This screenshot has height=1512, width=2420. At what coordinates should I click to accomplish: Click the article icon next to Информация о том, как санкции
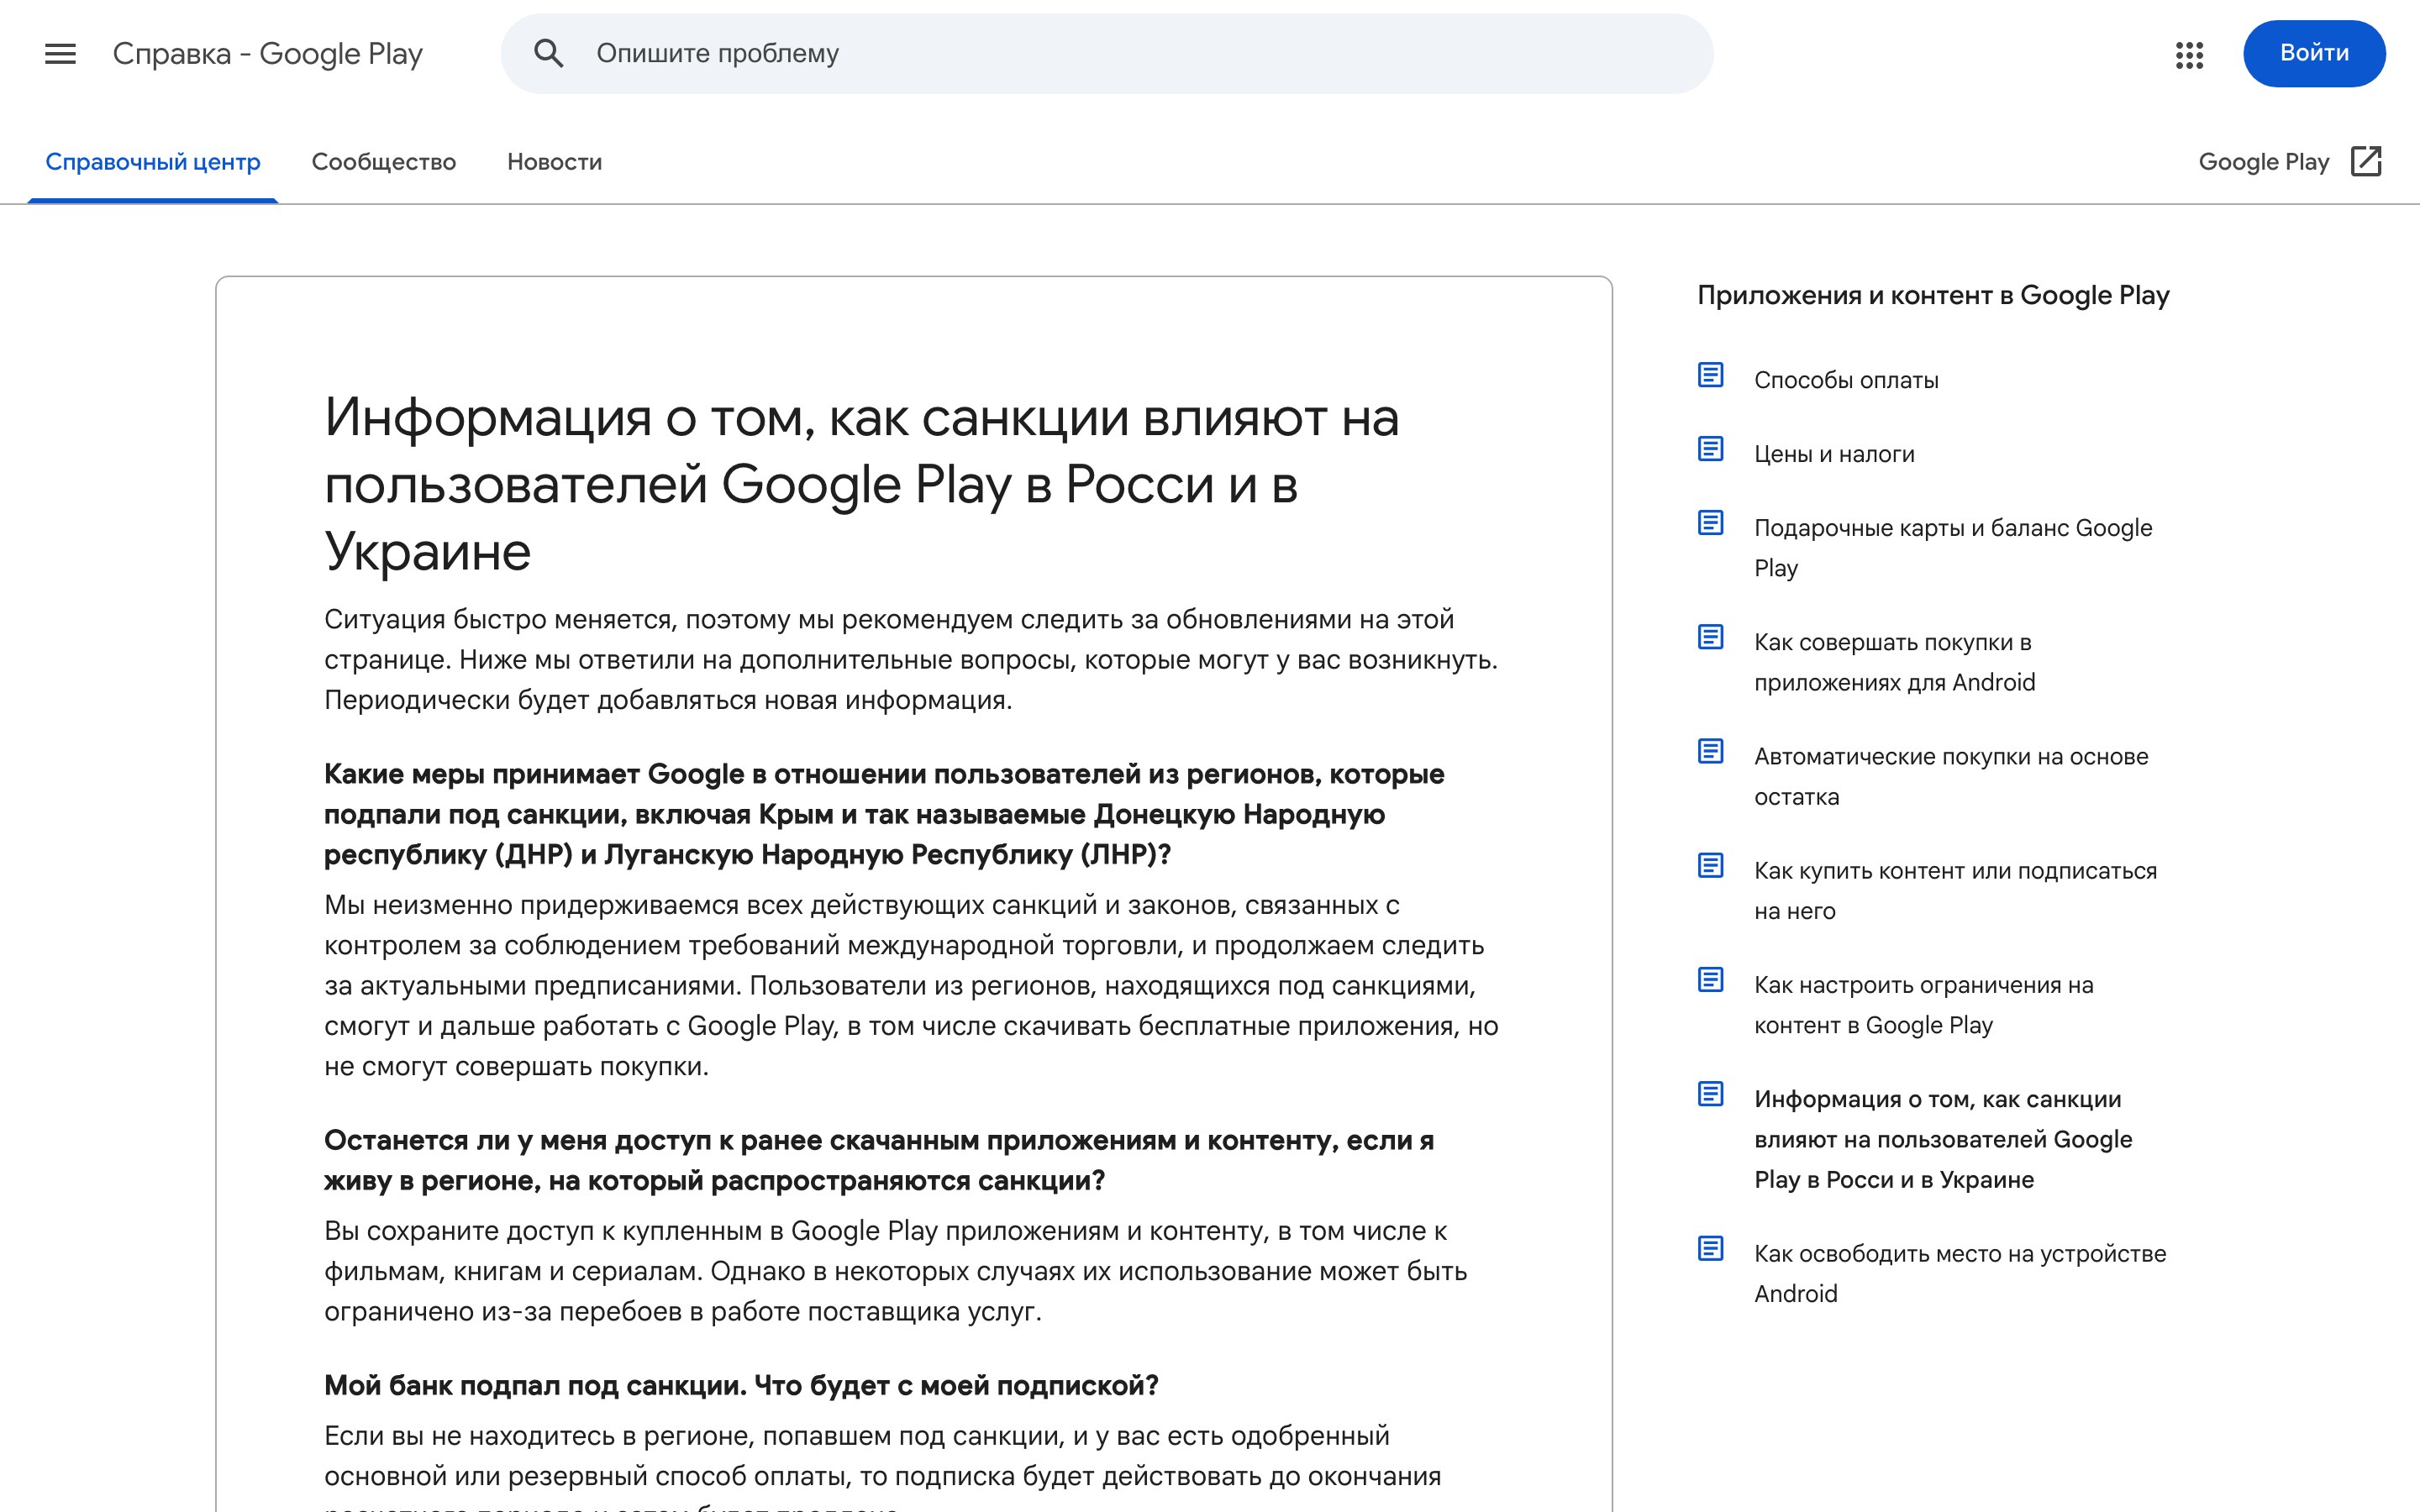(x=1711, y=1094)
